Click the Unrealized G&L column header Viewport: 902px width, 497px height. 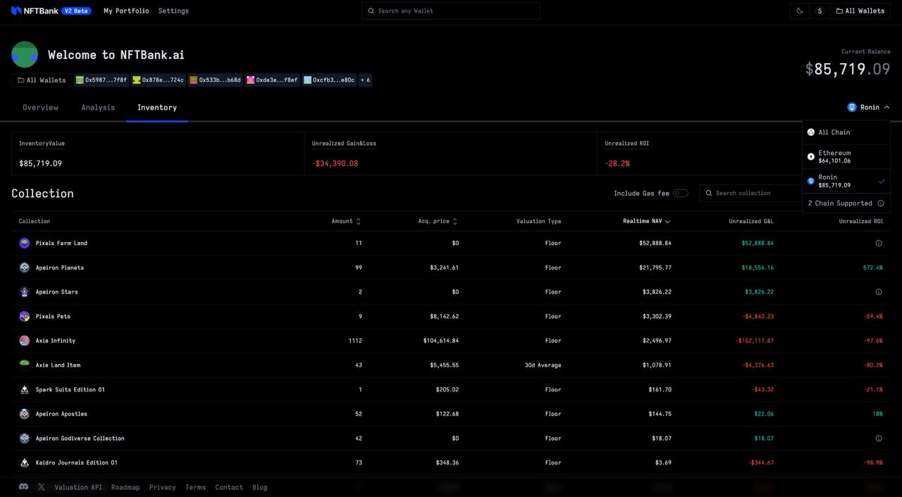pos(751,221)
